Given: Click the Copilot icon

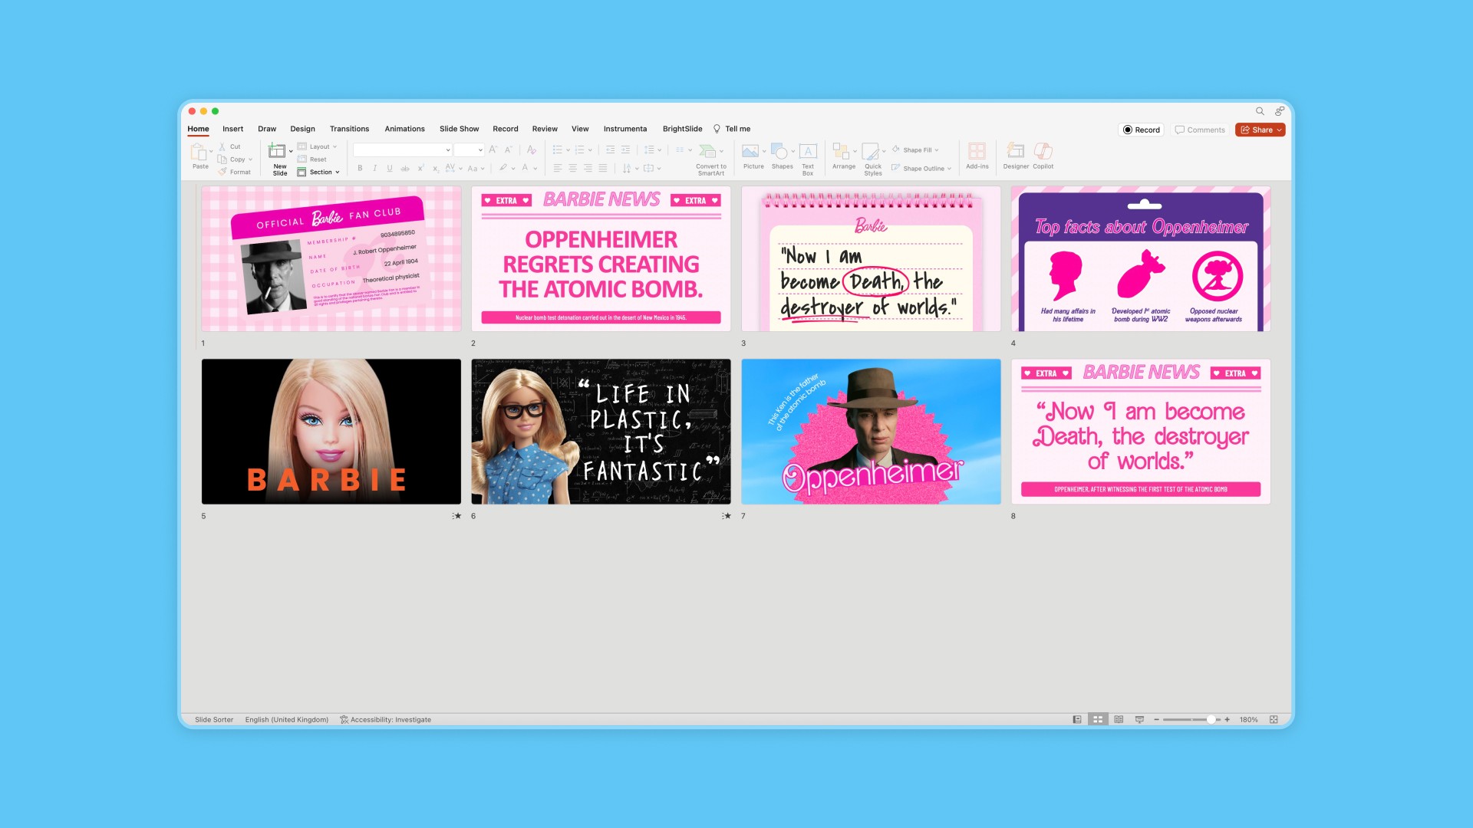Looking at the screenshot, I should tap(1043, 152).
